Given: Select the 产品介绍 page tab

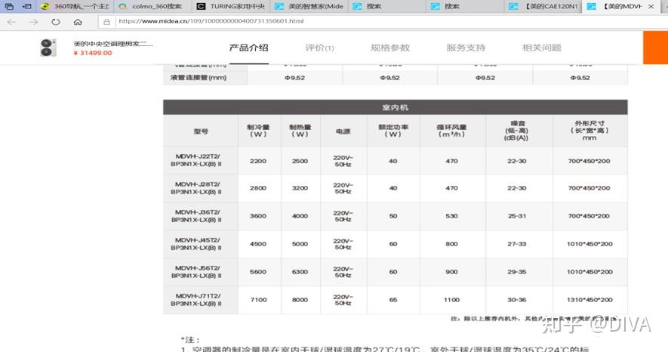Looking at the screenshot, I should point(249,48).
